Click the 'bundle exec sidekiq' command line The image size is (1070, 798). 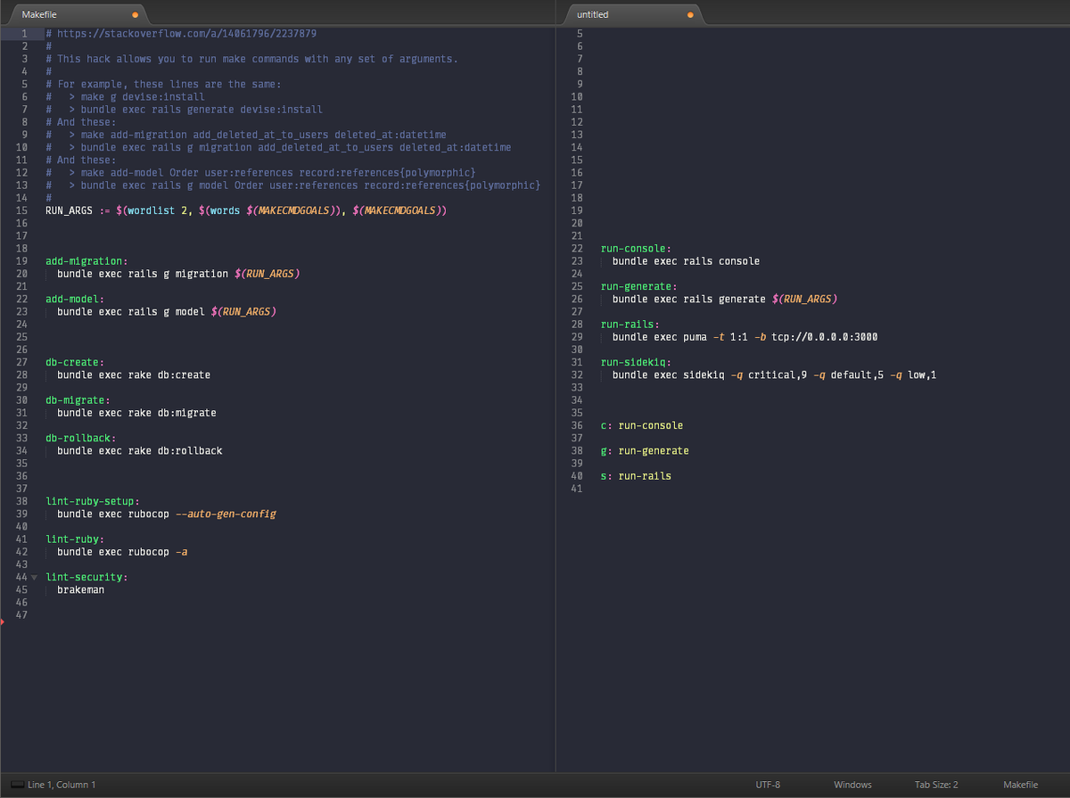[x=775, y=375]
